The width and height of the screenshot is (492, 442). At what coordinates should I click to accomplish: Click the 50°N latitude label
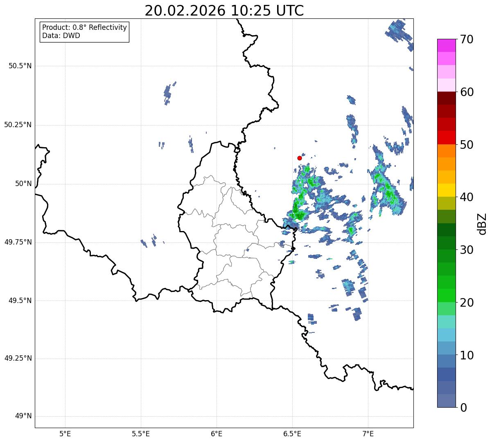coord(23,184)
